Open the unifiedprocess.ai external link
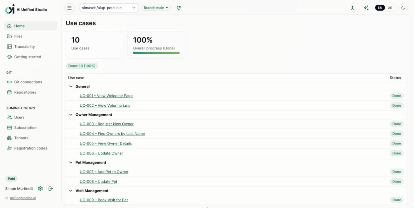The image size is (414, 208). tap(23, 198)
